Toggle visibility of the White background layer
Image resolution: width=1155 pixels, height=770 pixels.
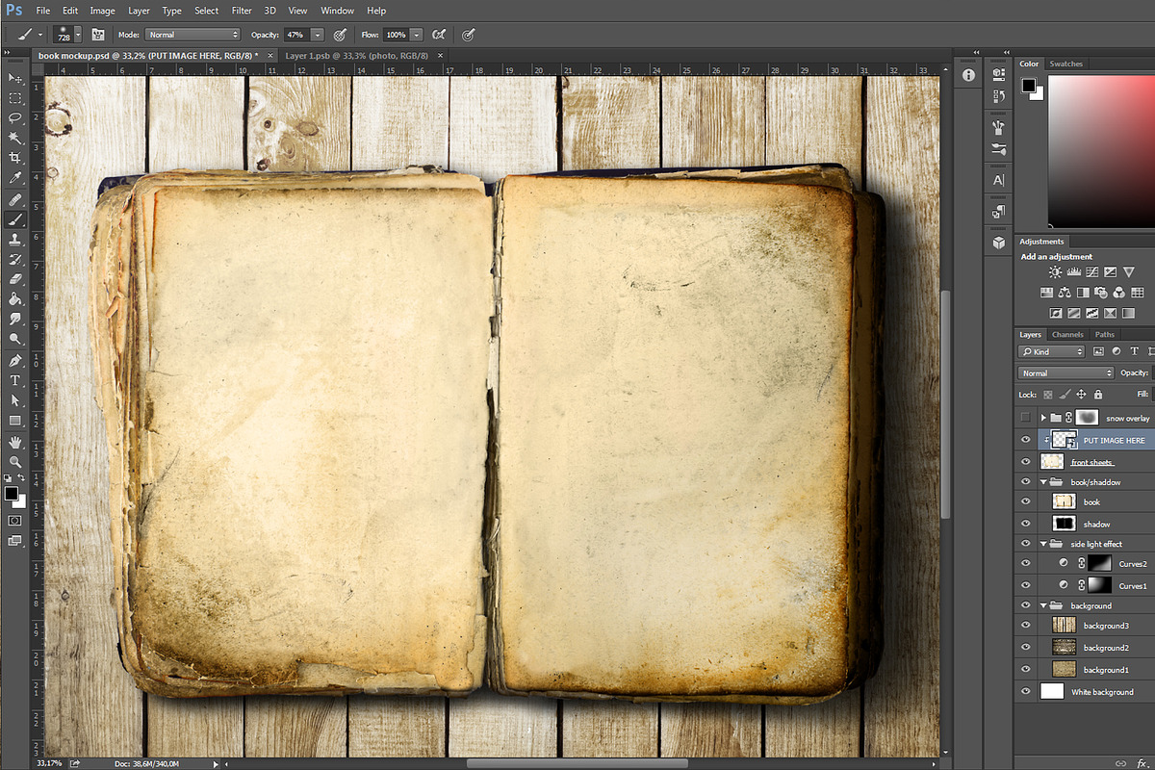click(1026, 691)
